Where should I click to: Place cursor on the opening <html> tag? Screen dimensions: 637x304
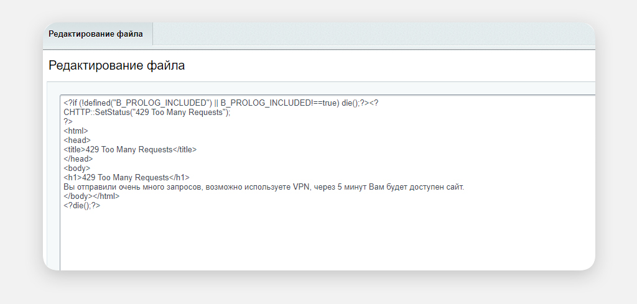[x=76, y=131]
